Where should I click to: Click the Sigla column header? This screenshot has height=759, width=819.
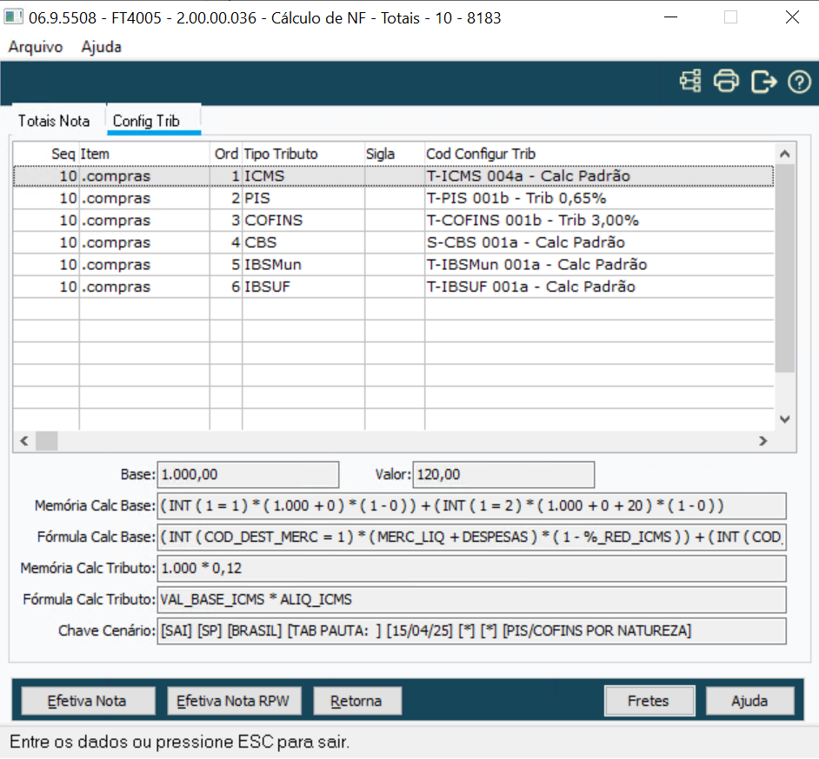(395, 154)
